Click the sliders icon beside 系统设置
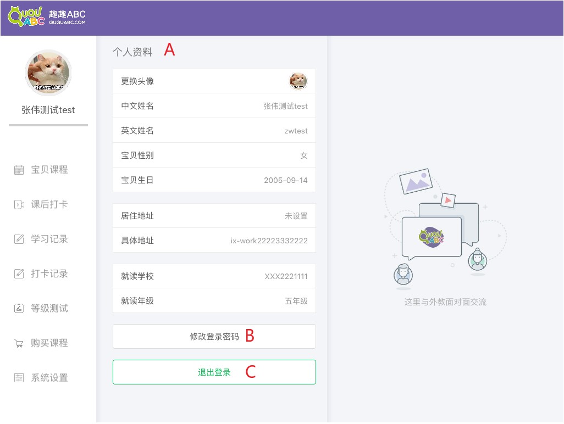Image resolution: width=564 pixels, height=424 pixels. pos(19,378)
